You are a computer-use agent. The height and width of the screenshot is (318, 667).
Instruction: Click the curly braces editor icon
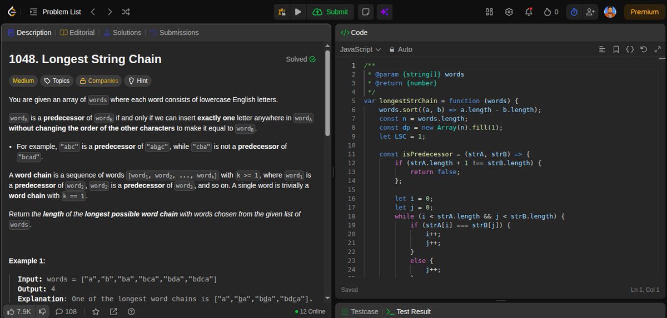tap(630, 49)
